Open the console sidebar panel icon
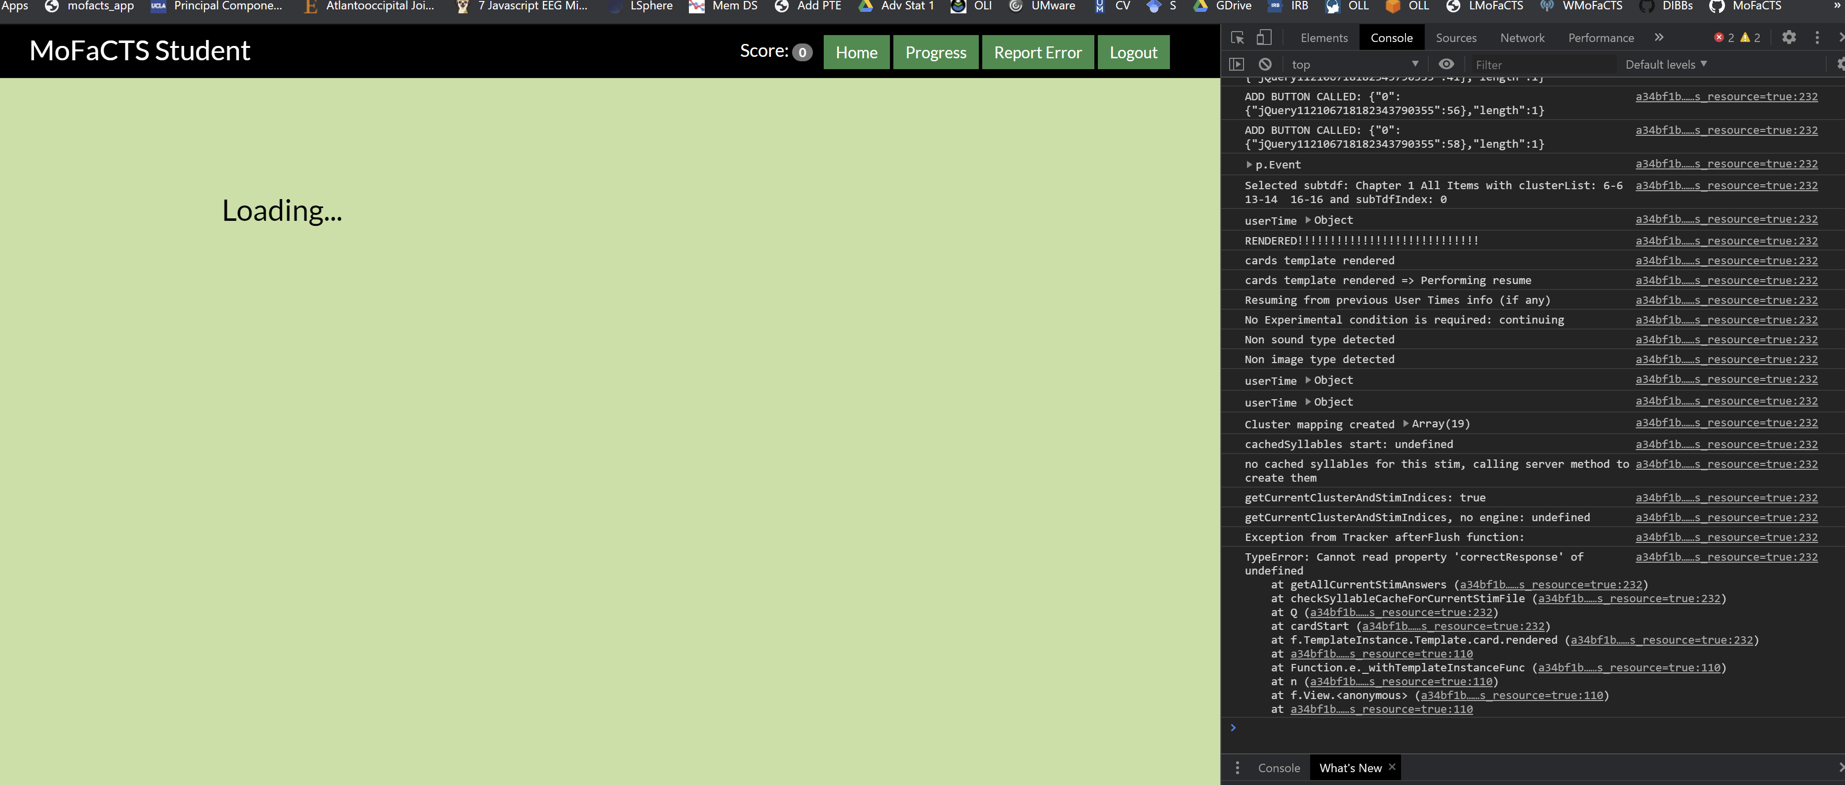The height and width of the screenshot is (785, 1845). pyautogui.click(x=1237, y=64)
